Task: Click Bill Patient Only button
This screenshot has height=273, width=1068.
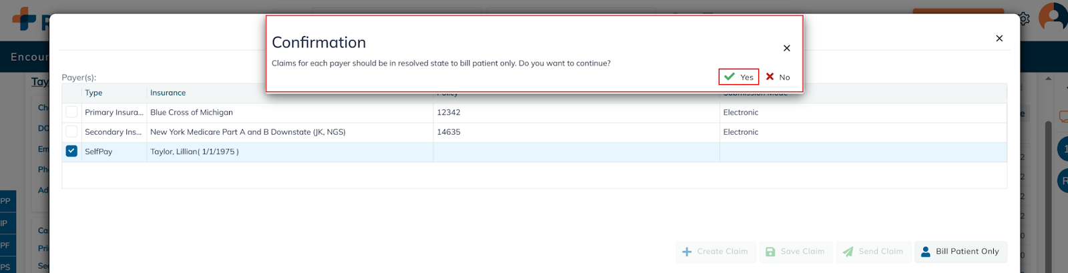Action: coord(961,252)
